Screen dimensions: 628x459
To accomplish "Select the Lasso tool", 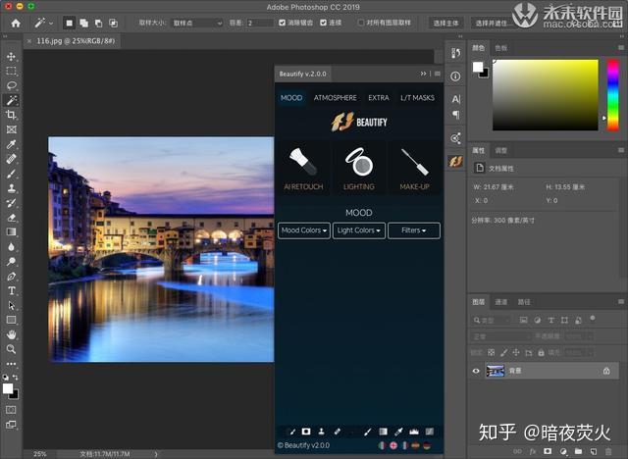I will point(11,85).
